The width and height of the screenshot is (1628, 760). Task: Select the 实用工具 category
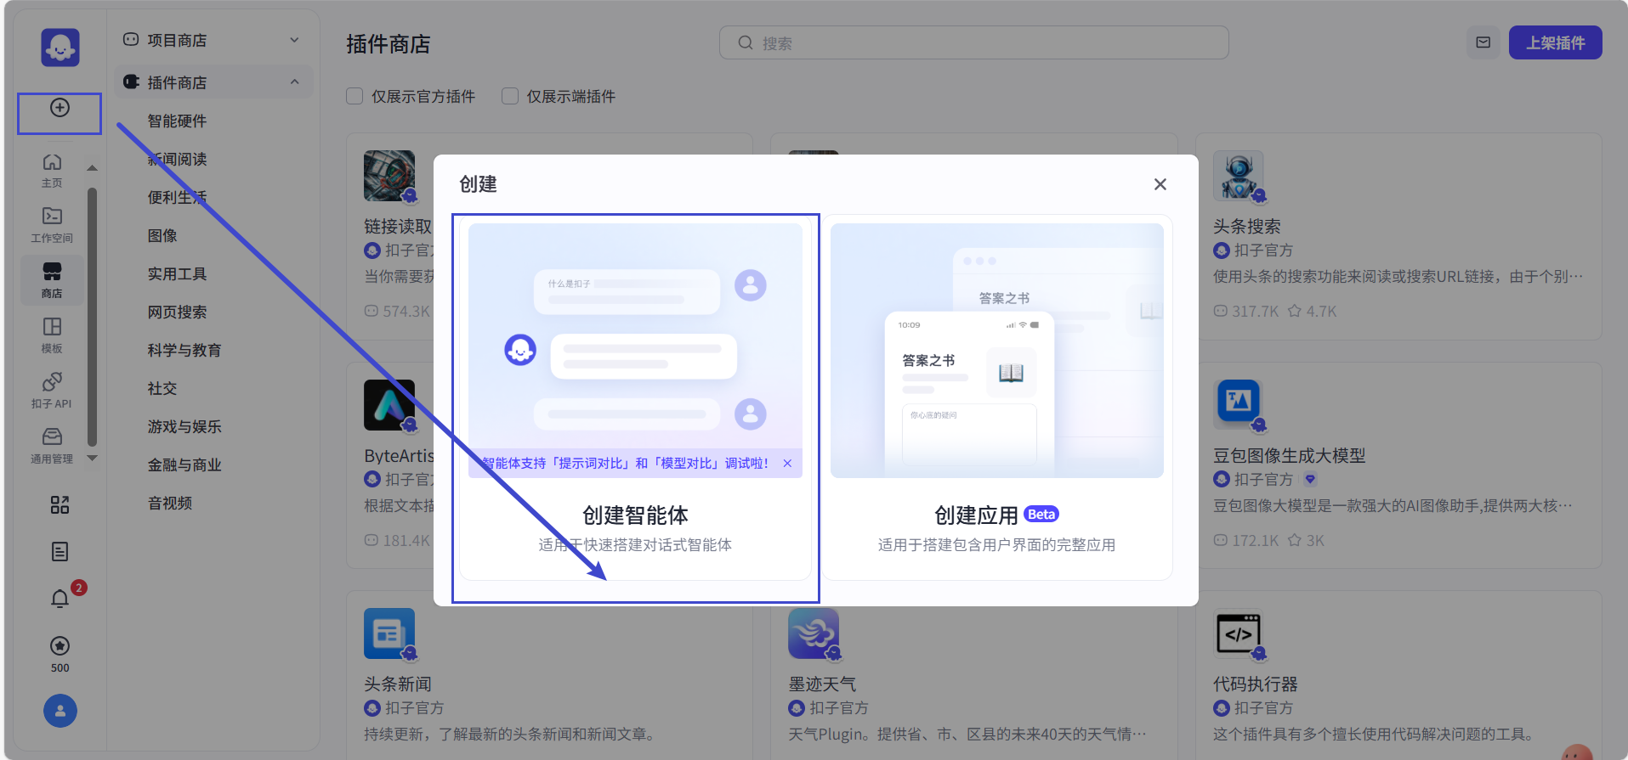coord(178,273)
